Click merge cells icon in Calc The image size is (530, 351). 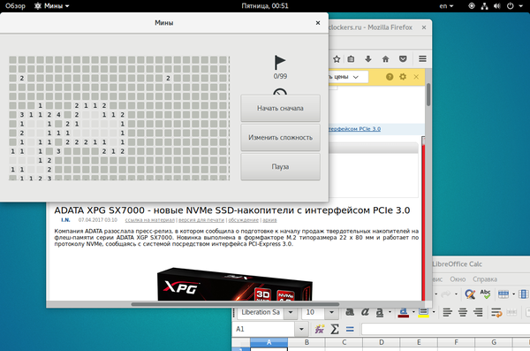click(511, 312)
